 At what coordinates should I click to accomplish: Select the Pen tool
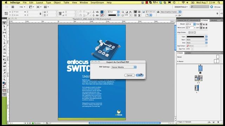click(4, 43)
